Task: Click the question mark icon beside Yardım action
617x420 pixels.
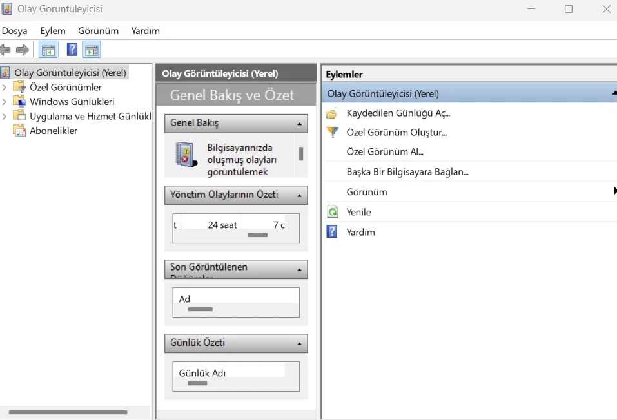Action: (x=332, y=232)
